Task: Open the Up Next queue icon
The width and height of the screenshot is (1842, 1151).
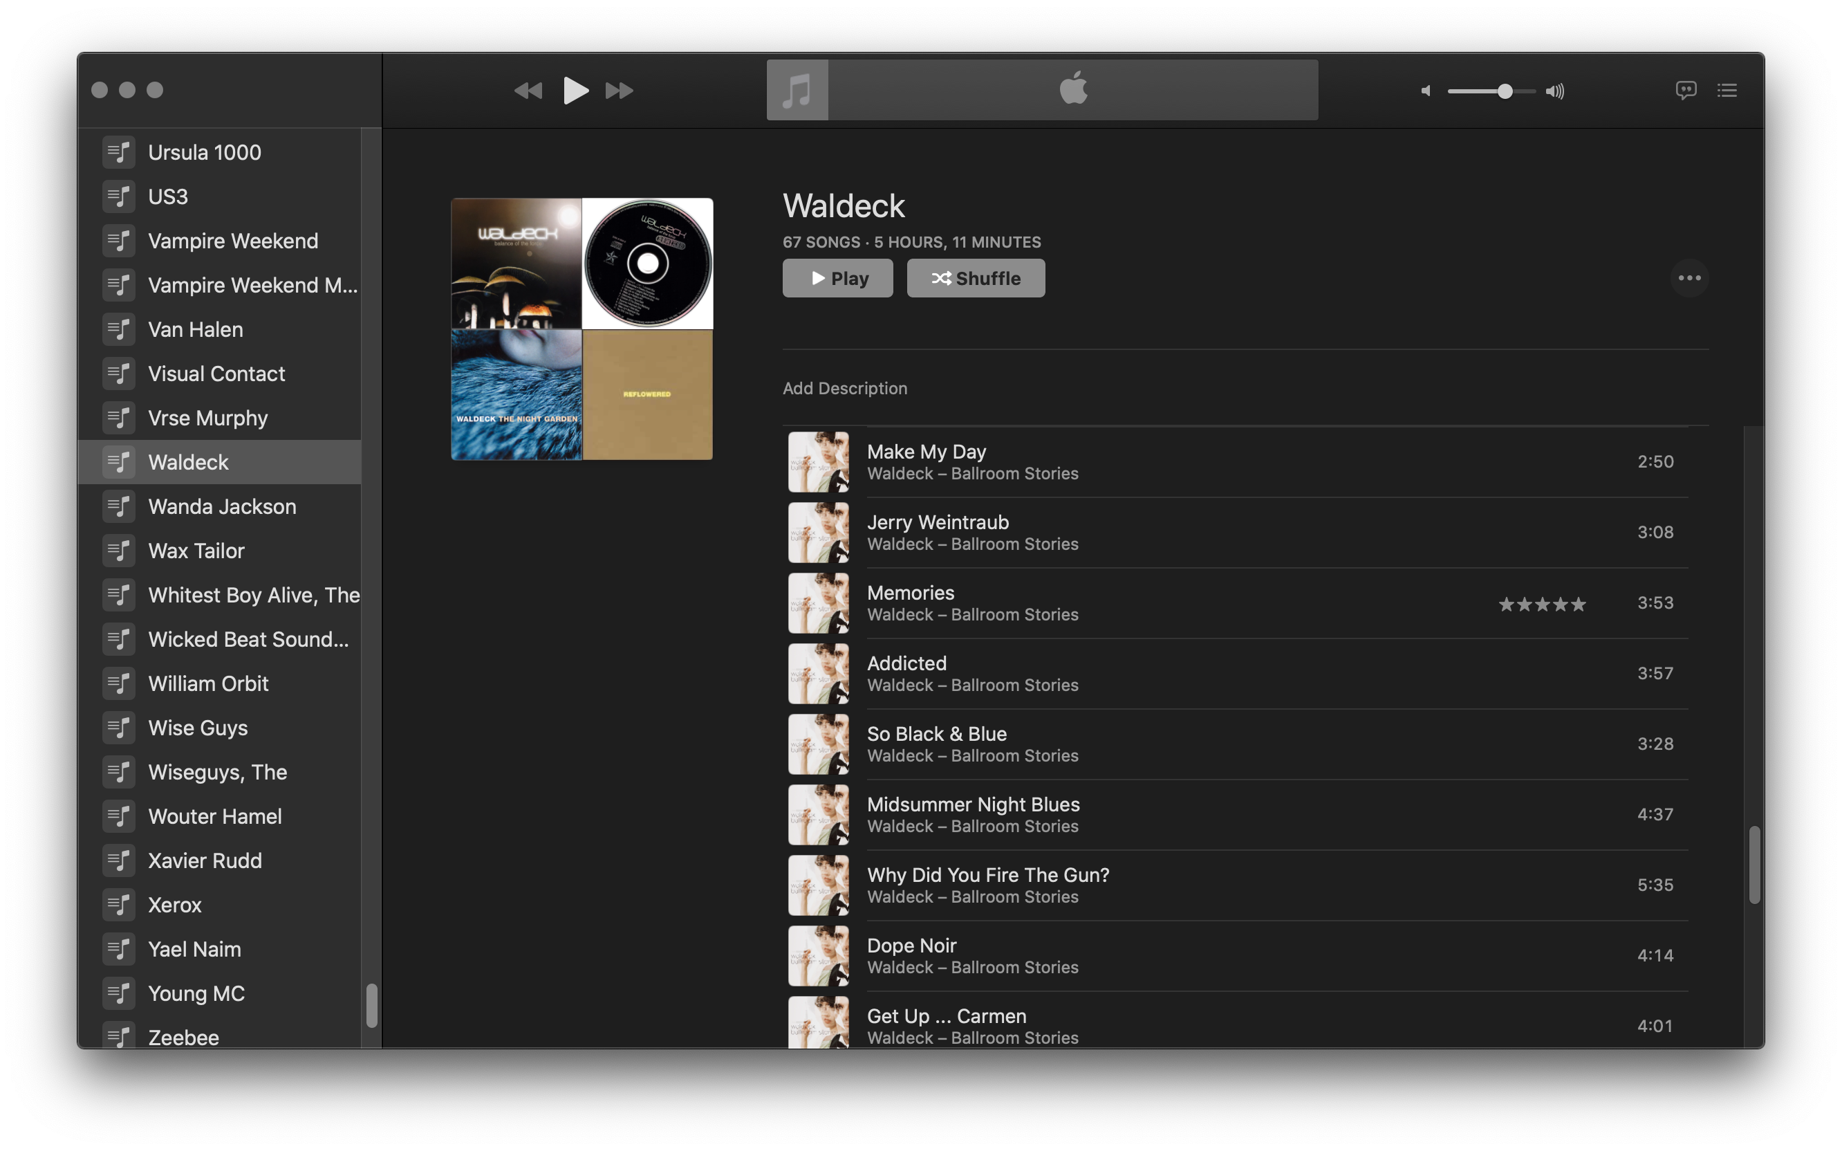Action: [1727, 90]
